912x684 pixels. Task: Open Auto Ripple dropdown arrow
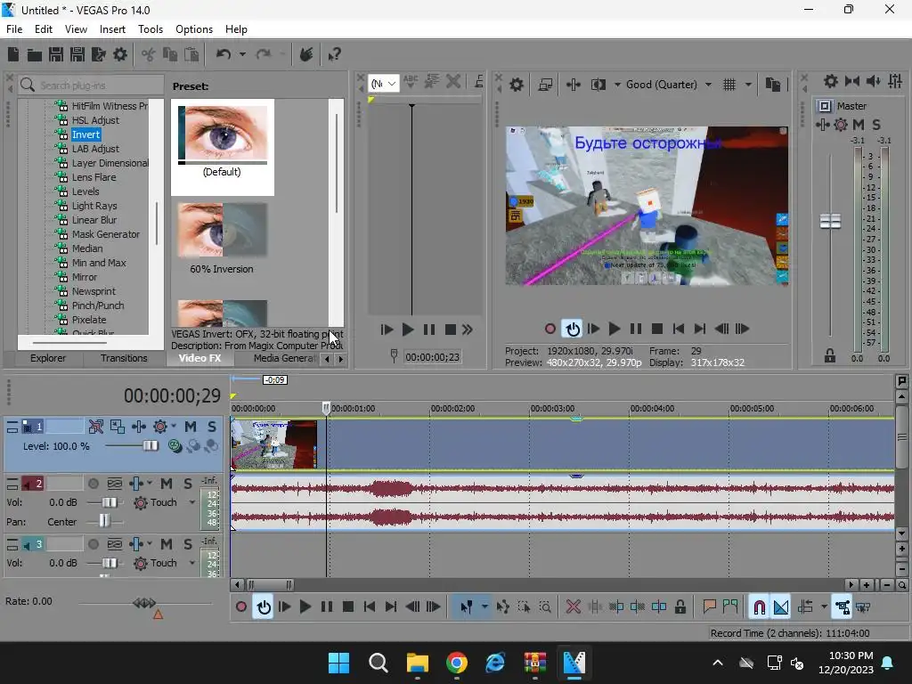824,607
